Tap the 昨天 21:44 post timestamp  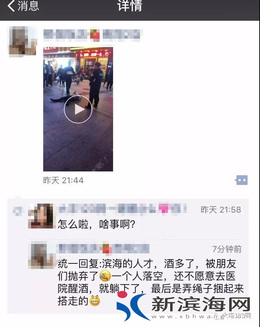tap(63, 180)
